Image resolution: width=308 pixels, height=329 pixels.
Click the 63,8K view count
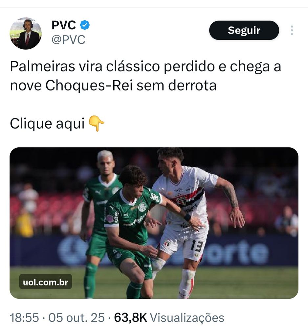click(x=130, y=317)
